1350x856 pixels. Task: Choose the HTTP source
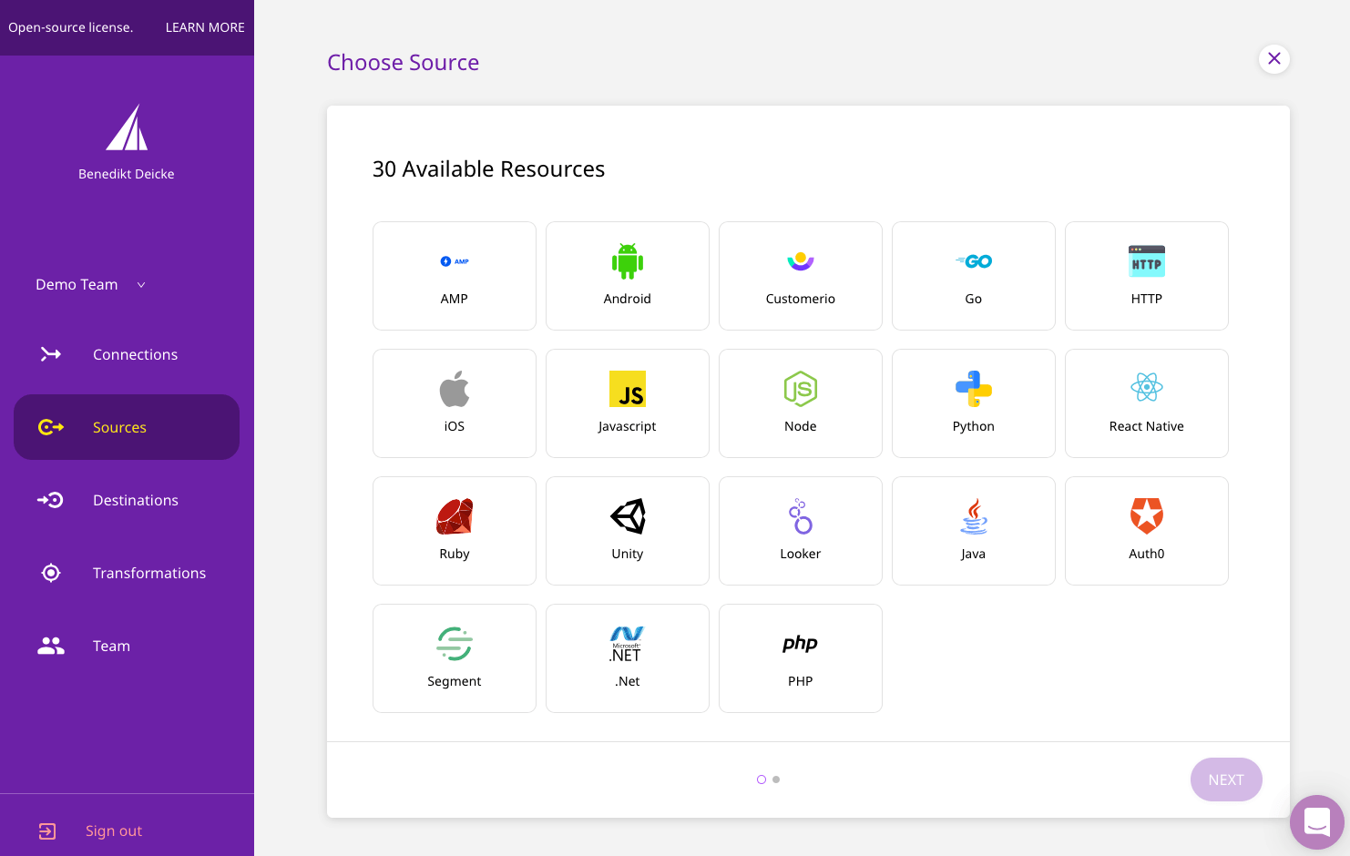(x=1146, y=275)
